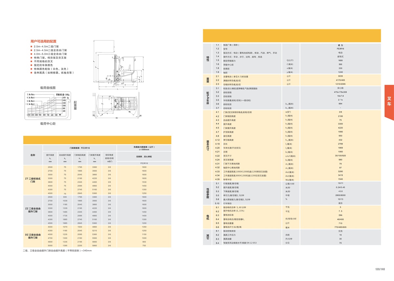Click mast retracted height value 2255
Screen dimensions: 394x281
point(80,246)
